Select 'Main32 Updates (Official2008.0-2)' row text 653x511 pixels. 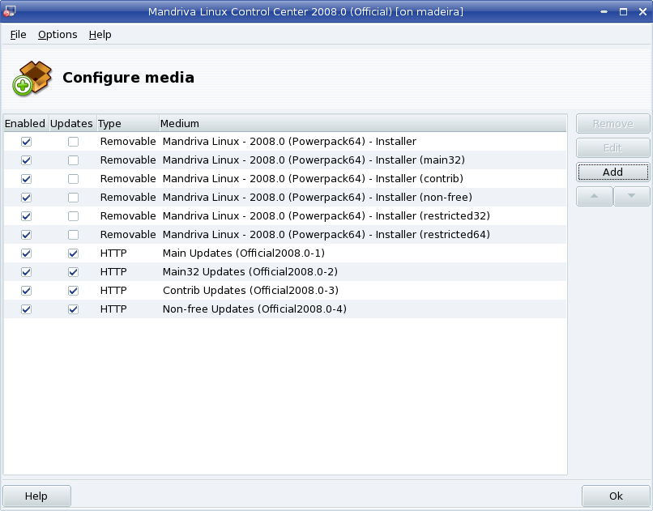pyautogui.click(x=250, y=272)
